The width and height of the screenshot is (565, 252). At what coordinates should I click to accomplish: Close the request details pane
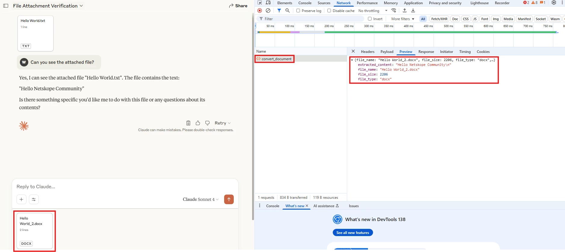tap(353, 51)
